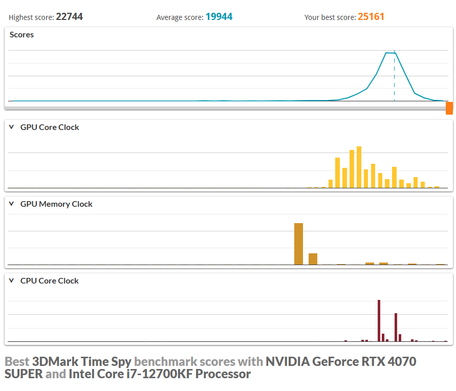
Task: Click the second-tallest CPU Core Clock bar
Action: tap(396, 328)
